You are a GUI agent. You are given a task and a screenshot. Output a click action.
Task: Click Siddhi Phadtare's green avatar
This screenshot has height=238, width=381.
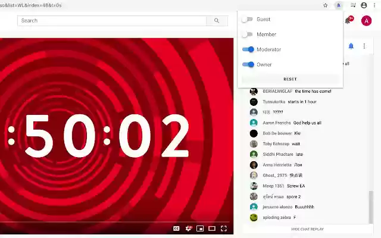point(254,154)
